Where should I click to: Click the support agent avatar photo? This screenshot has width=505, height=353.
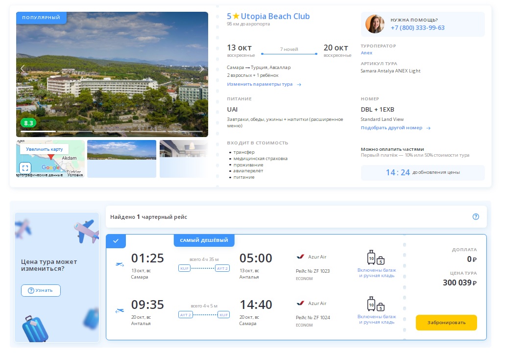[x=375, y=24]
